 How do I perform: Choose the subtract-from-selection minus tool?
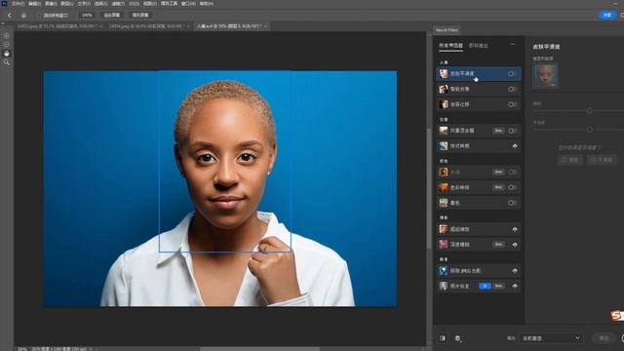[x=7, y=45]
